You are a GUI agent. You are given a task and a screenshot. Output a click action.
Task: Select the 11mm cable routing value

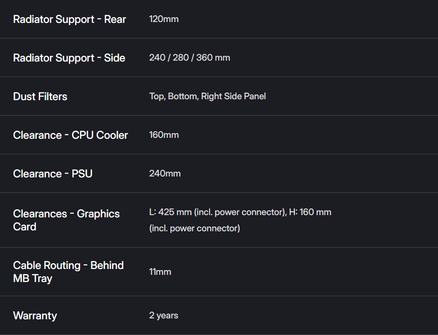(160, 272)
